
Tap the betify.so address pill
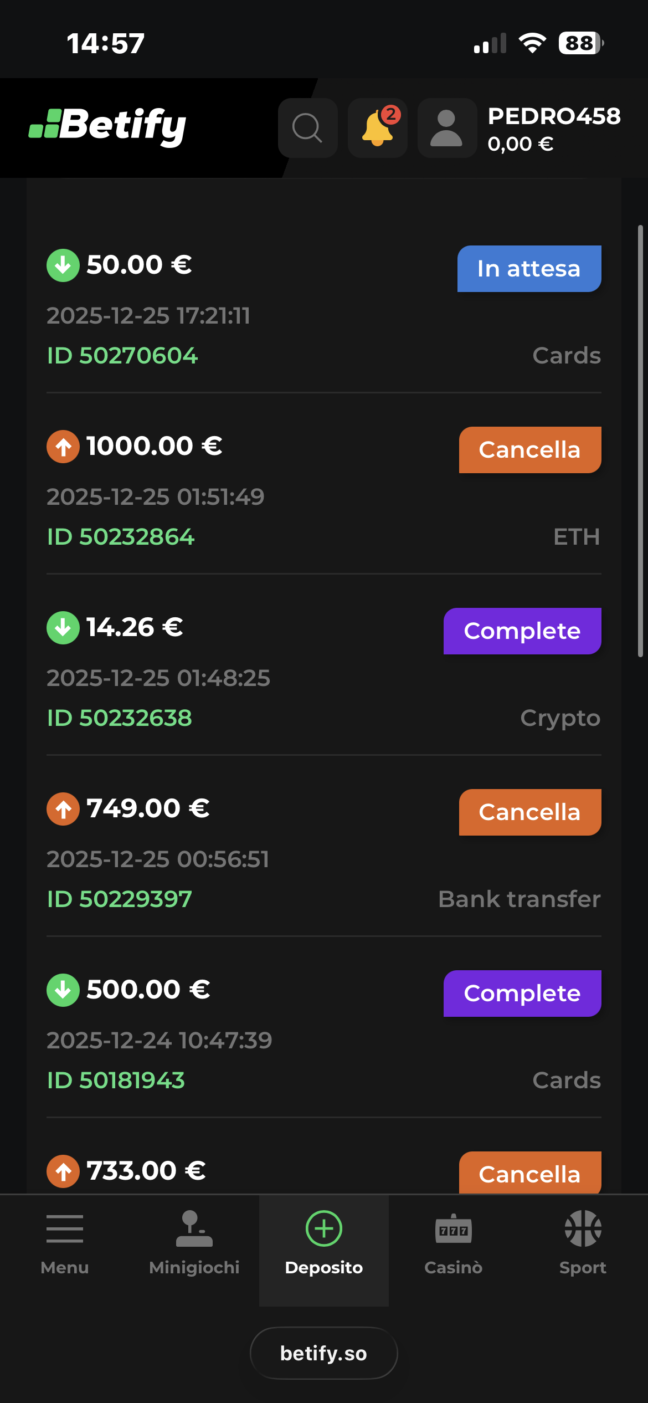(x=324, y=1353)
